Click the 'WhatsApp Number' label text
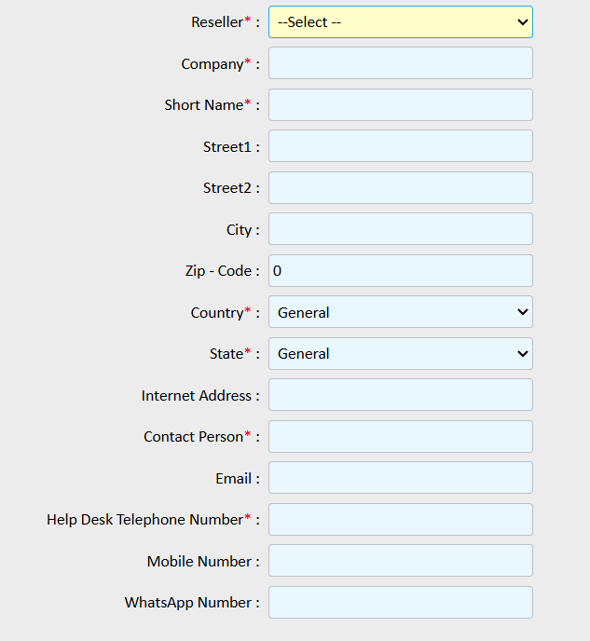The image size is (590, 641). 188,603
